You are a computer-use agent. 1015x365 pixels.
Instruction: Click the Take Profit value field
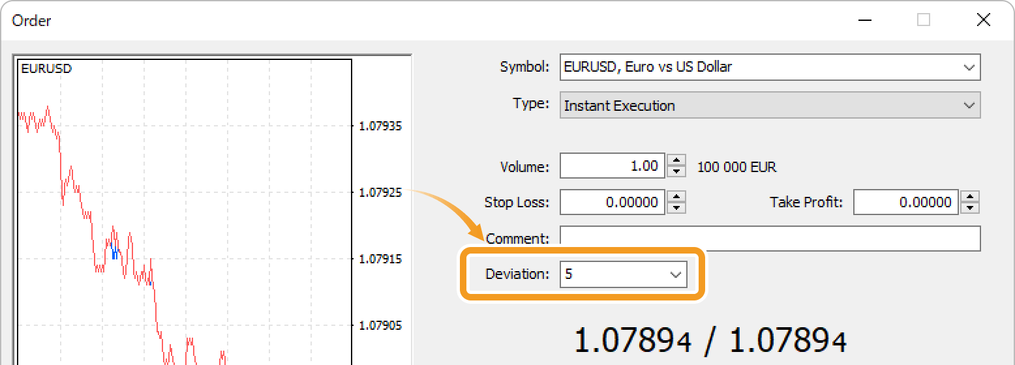905,203
